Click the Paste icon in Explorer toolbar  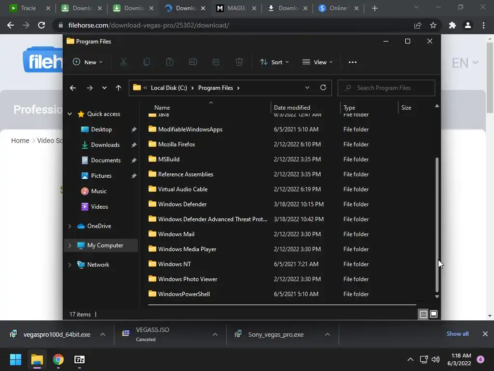click(169, 62)
